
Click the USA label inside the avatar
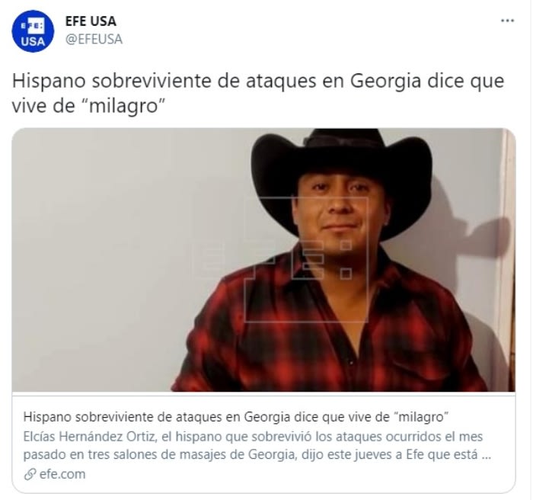pyautogui.click(x=33, y=41)
